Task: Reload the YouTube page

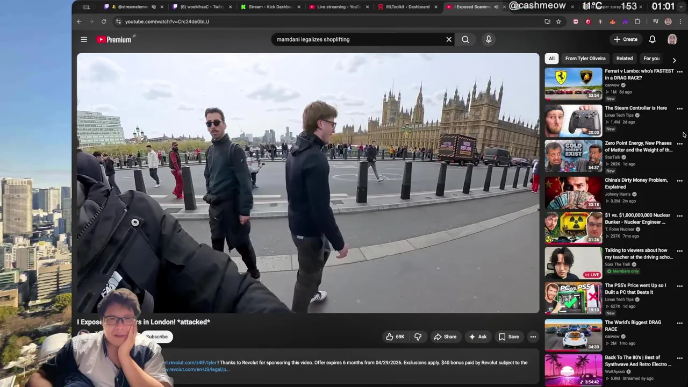Action: [104, 21]
